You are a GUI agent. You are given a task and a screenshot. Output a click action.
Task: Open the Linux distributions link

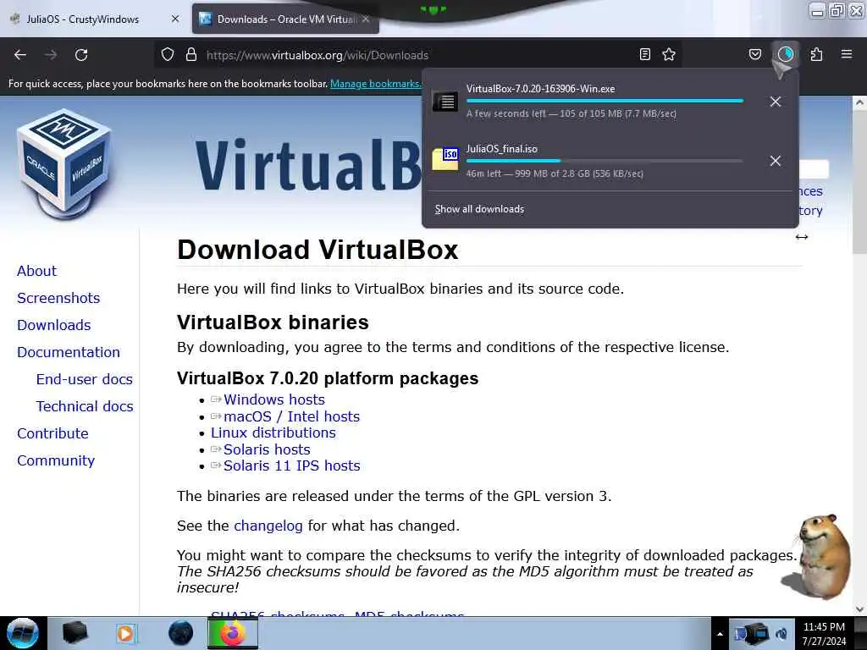tap(273, 432)
